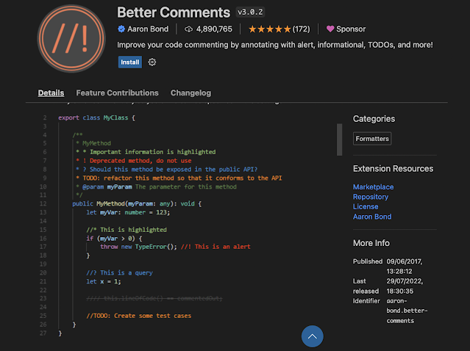Click the Categories heading

(374, 119)
